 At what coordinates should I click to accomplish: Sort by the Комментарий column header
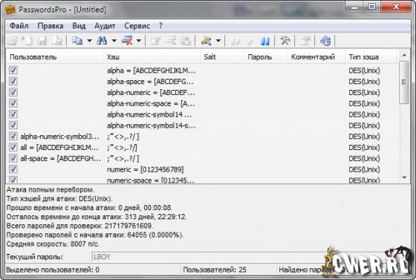(316, 56)
